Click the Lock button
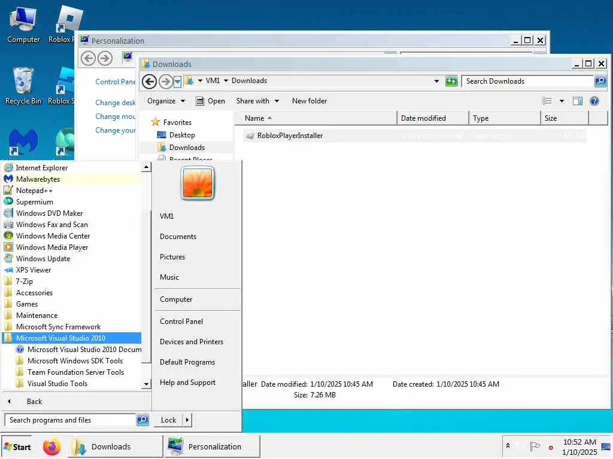This screenshot has width=613, height=459. tap(168, 420)
